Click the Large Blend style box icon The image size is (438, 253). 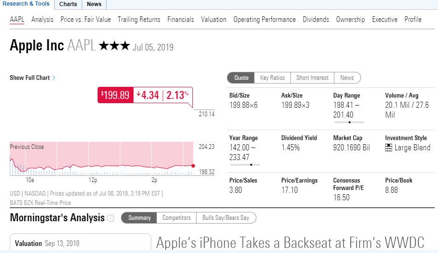tap(389, 148)
